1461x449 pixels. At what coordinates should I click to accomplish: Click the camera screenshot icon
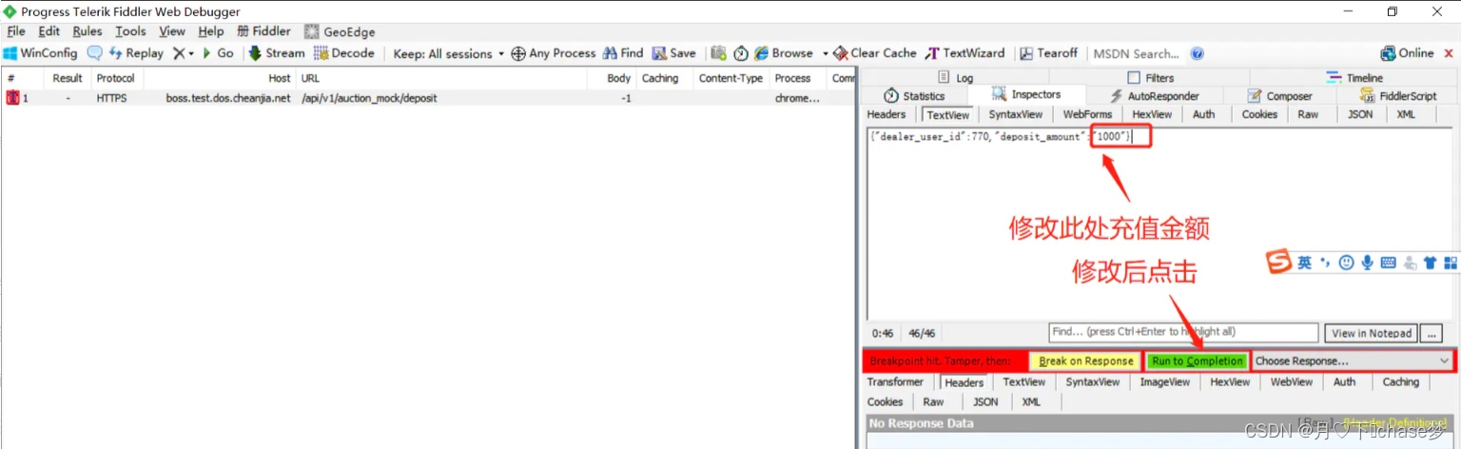point(719,53)
